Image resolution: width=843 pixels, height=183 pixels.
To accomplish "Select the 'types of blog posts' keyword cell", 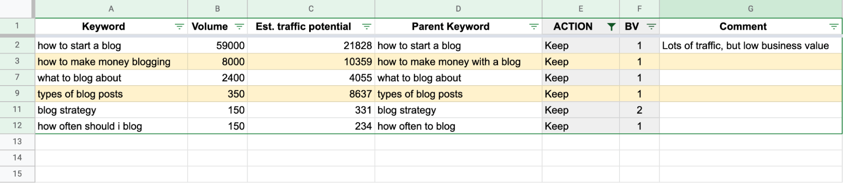I will [x=111, y=94].
